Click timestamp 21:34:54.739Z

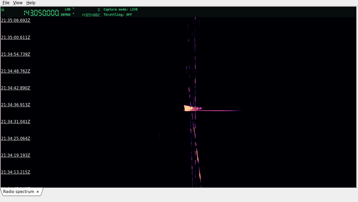(x=16, y=54)
